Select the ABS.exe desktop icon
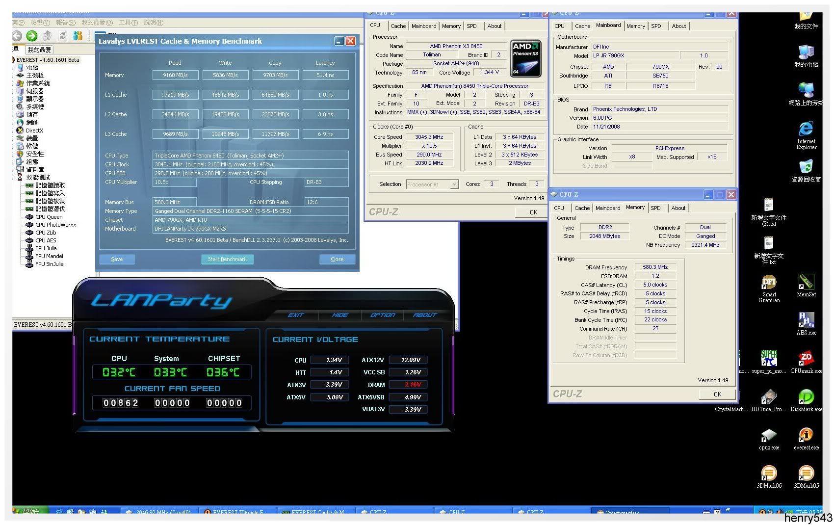834x525 pixels. click(806, 324)
